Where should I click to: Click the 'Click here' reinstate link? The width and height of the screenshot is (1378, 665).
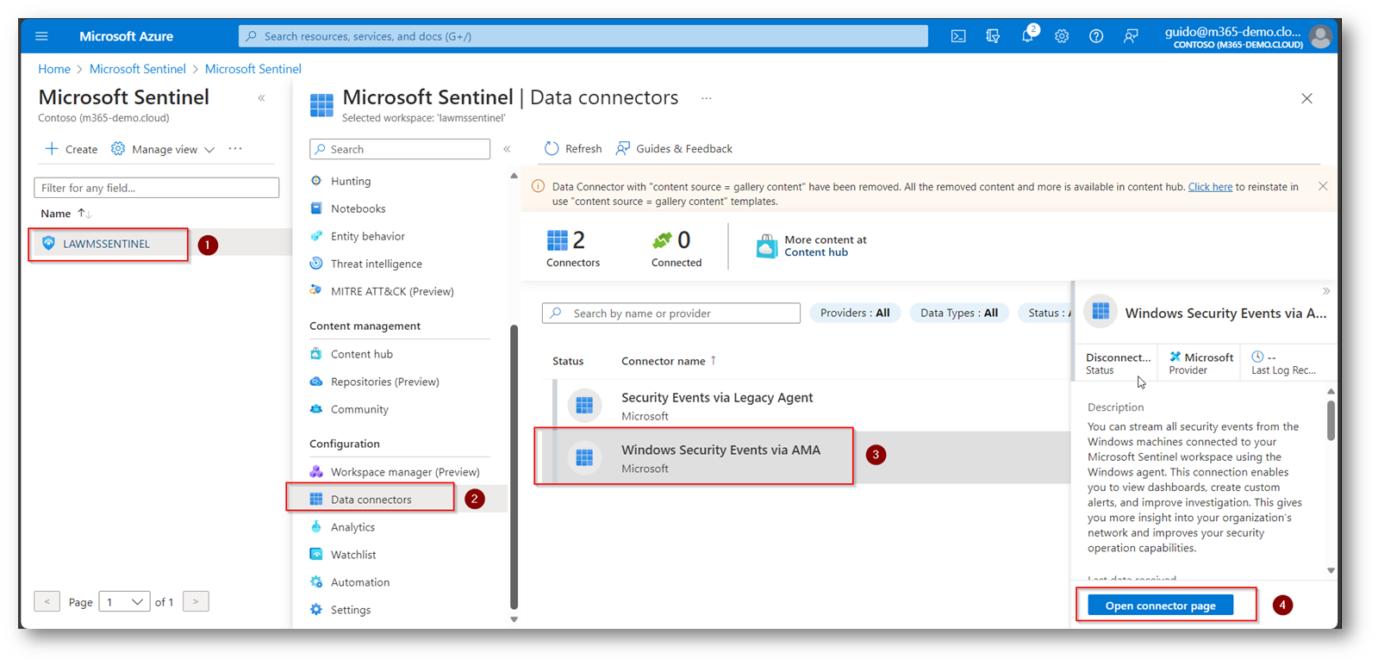(x=1210, y=187)
